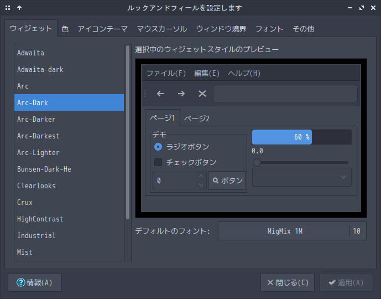Viewport: 381px width, 299px height.
Task: Click the theme list vertical scrollbar
Action: (x=128, y=132)
